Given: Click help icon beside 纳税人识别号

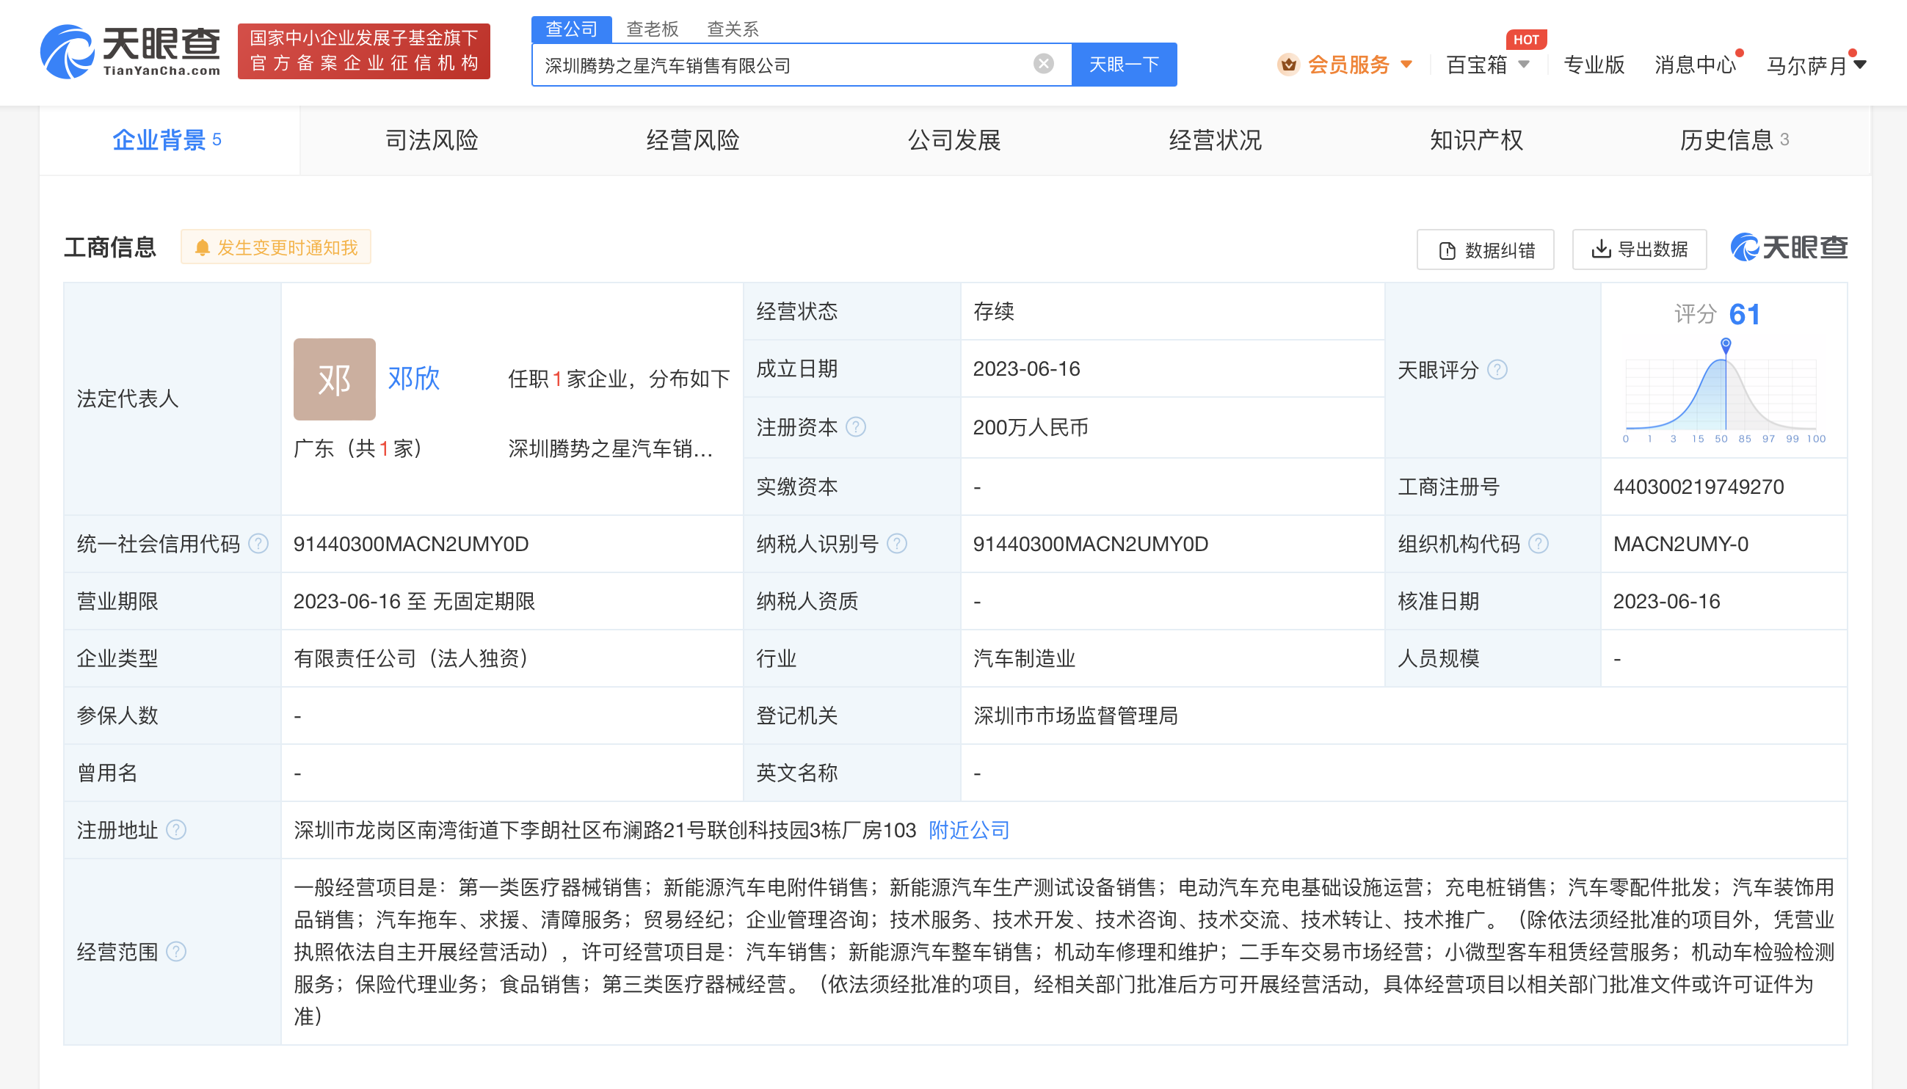Looking at the screenshot, I should [x=896, y=544].
